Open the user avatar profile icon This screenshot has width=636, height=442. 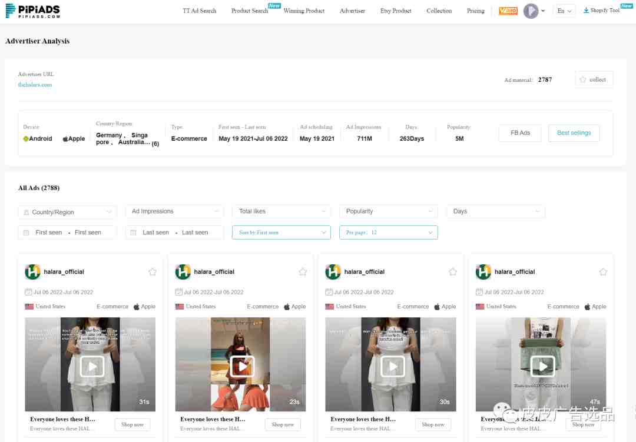coord(531,11)
